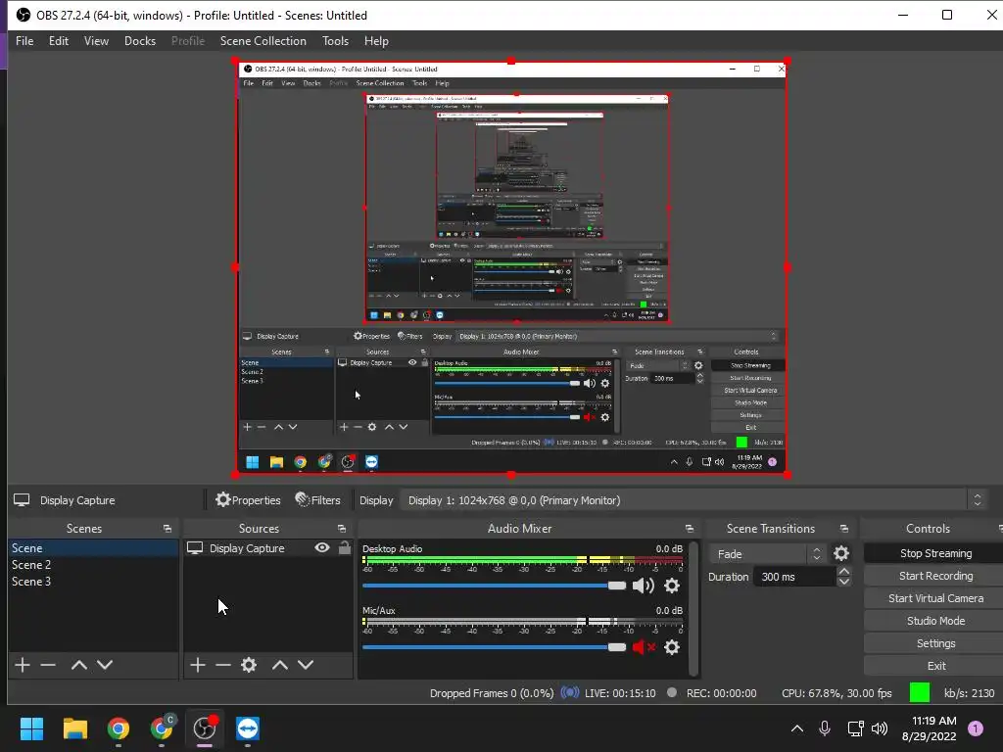The height and width of the screenshot is (752, 1003).
Task: Add a new source with plus icon
Action: point(198,665)
